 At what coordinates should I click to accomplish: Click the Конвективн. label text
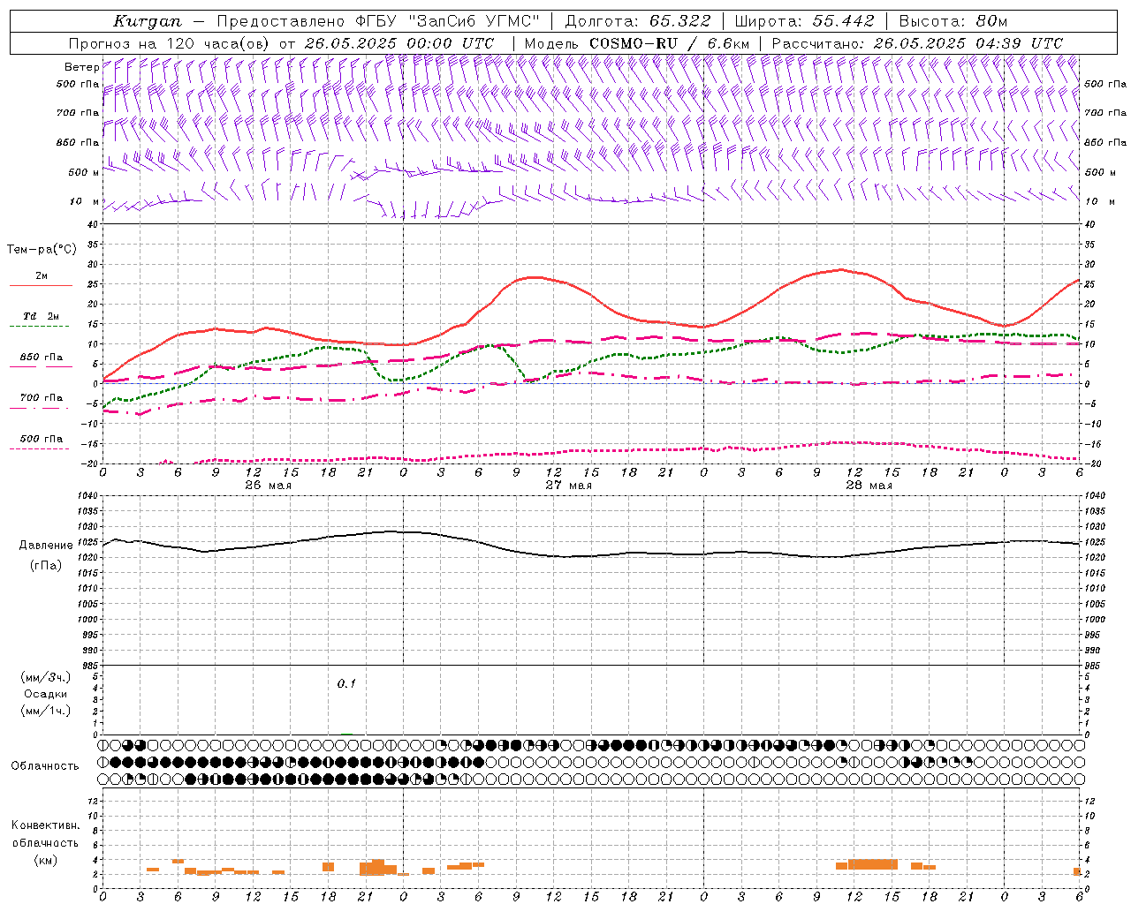45,825
